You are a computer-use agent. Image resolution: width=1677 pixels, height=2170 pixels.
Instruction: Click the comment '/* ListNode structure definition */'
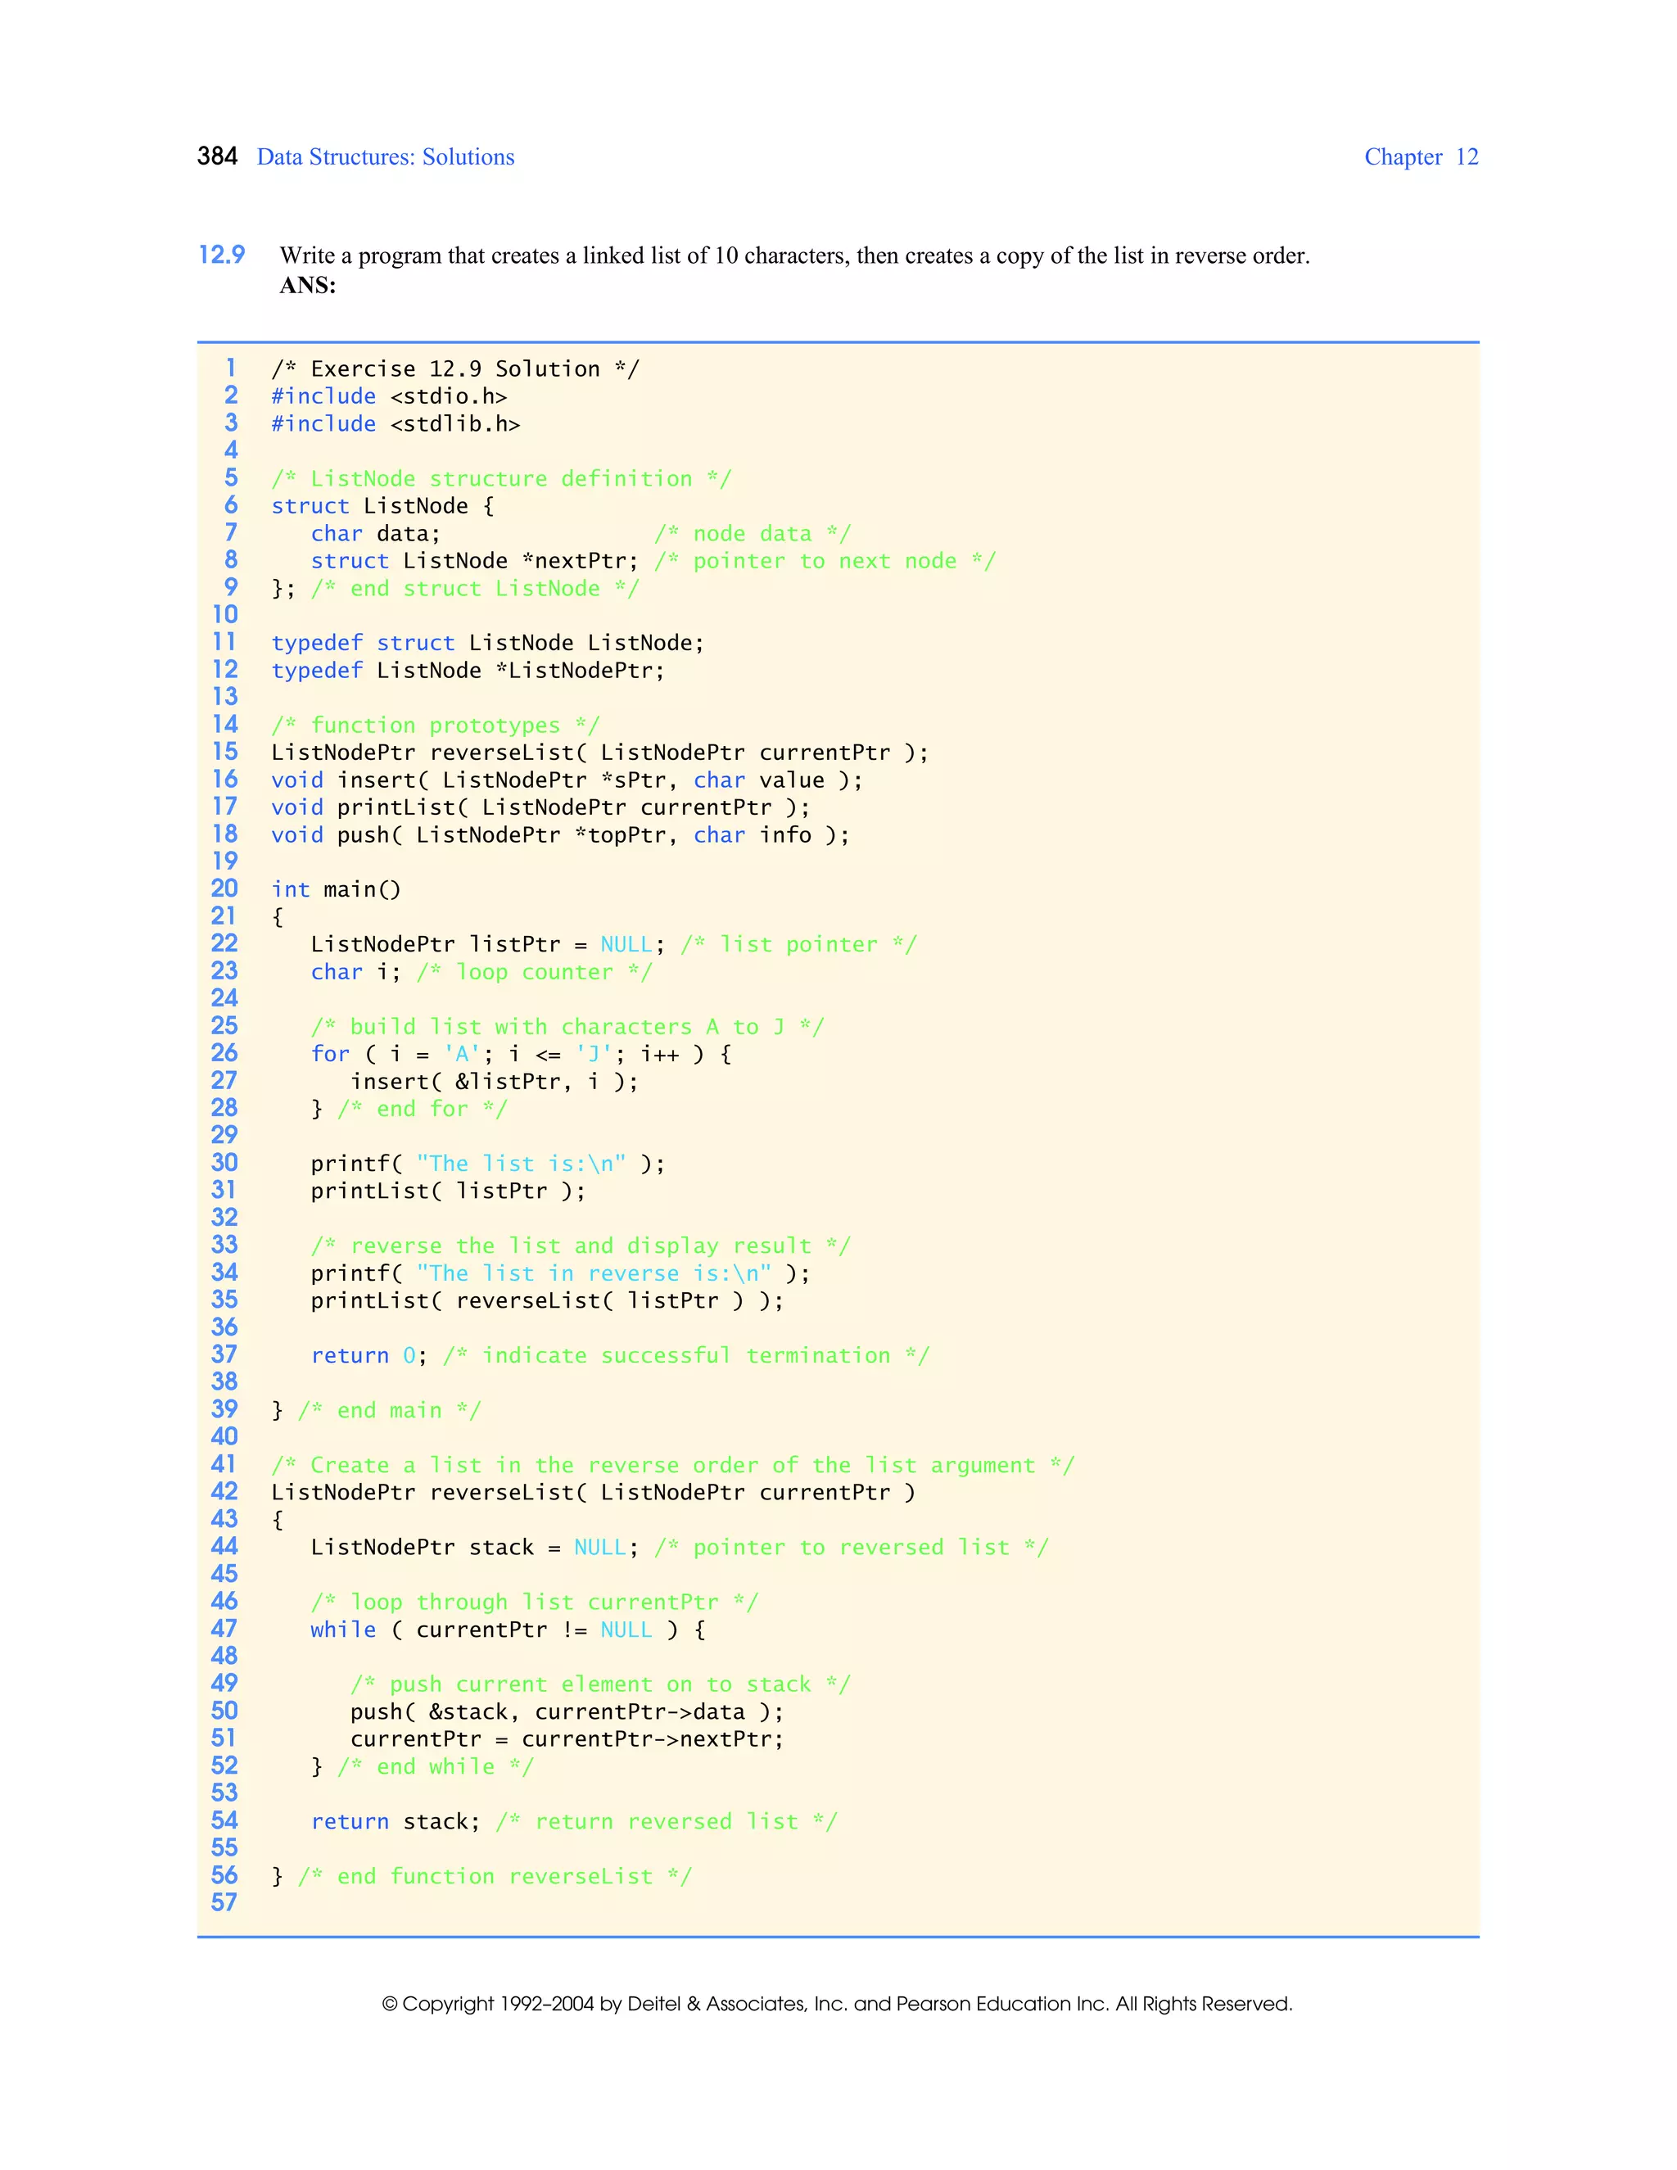point(502,479)
